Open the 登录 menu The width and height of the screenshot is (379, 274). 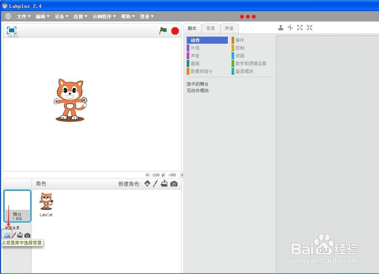(x=146, y=16)
